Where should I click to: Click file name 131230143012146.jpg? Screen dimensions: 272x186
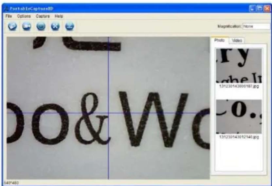[x=239, y=137]
